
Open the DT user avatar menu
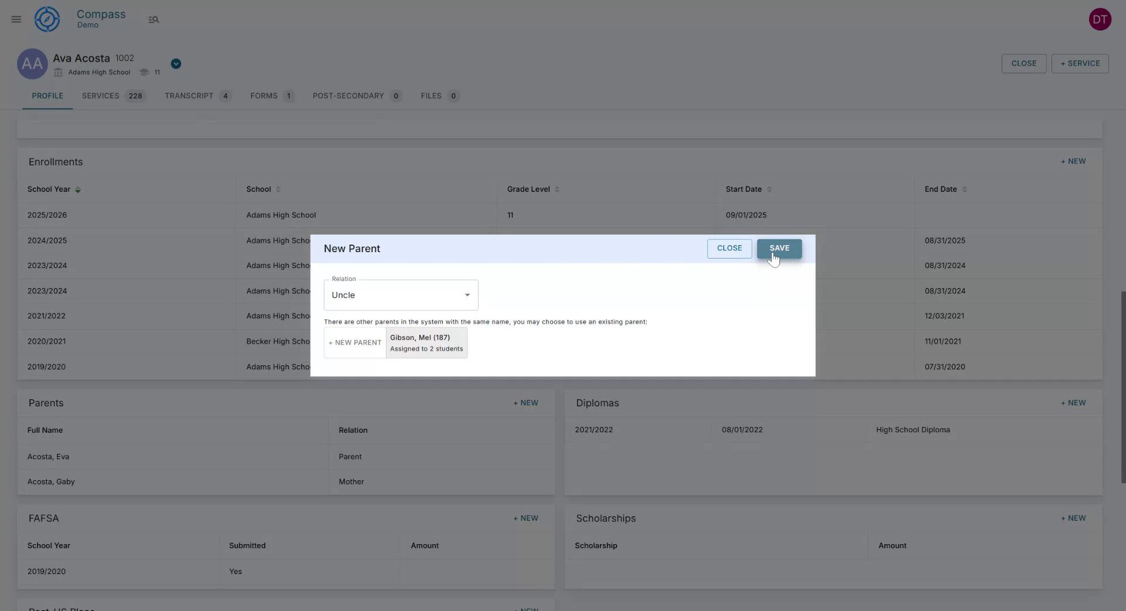point(1100,19)
